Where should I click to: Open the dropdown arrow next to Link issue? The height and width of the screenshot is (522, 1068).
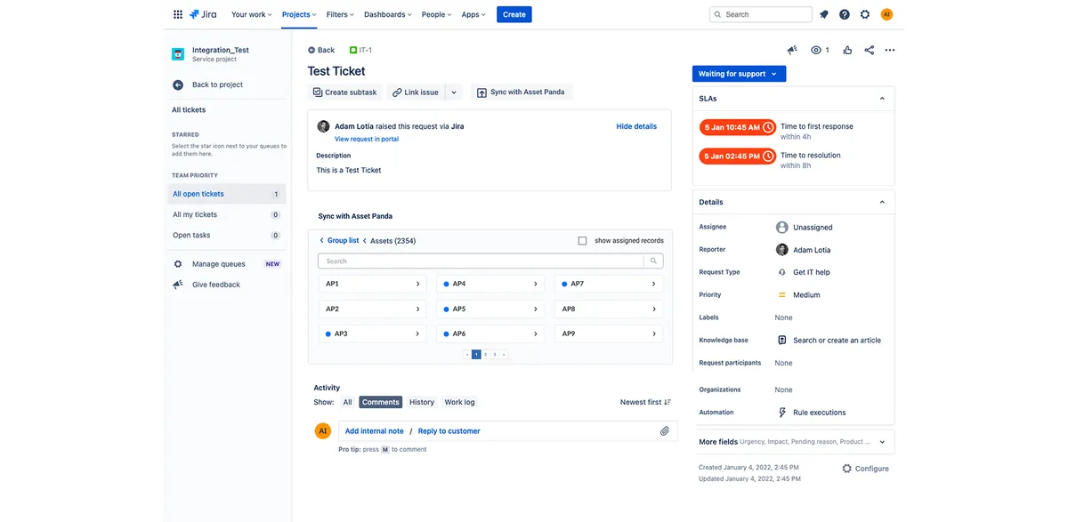coord(453,92)
